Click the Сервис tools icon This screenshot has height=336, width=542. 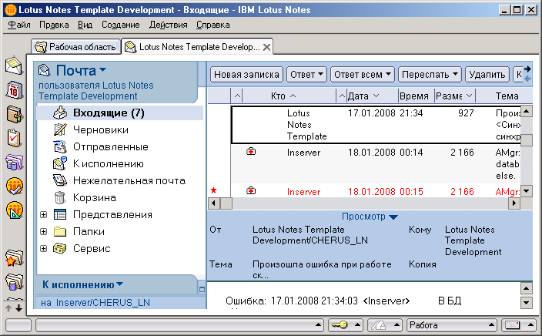point(60,248)
